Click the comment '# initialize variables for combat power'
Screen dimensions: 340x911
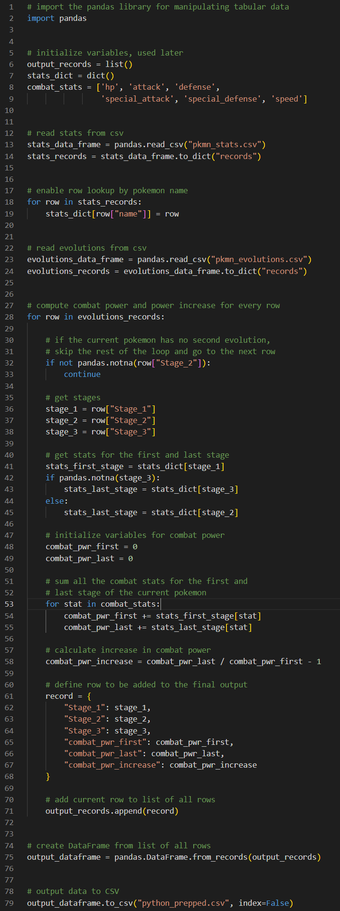coord(135,535)
